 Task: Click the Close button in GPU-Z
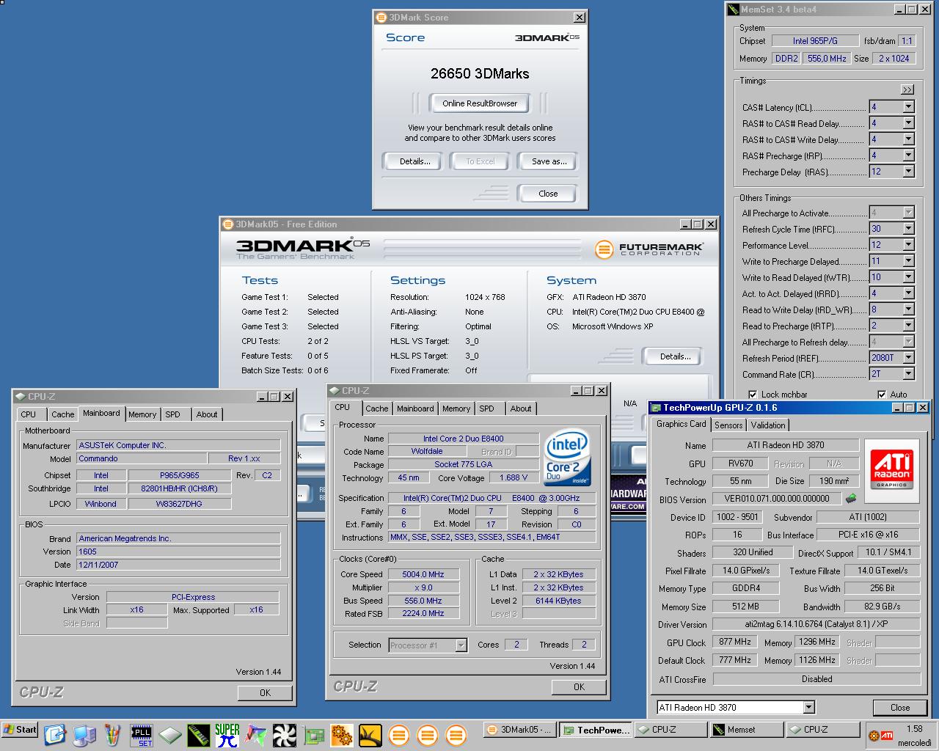pyautogui.click(x=900, y=708)
